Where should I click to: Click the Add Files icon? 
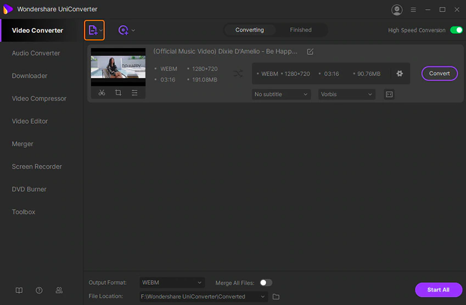(x=93, y=30)
